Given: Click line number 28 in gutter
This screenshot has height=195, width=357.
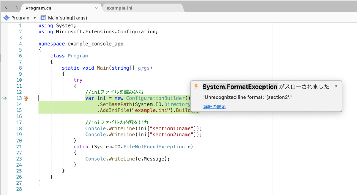Looking at the screenshot, I should (x=19, y=189).
